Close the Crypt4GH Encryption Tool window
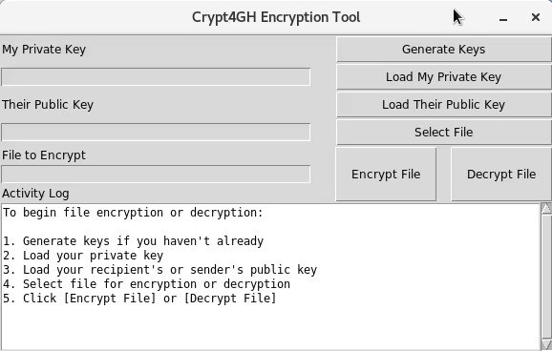Screen dimensions: 552x351 [x=536, y=17]
